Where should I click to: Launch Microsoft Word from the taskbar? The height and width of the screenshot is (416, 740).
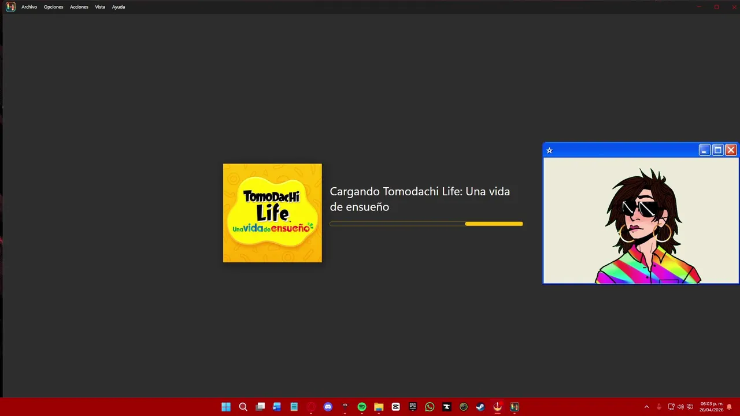(x=277, y=407)
